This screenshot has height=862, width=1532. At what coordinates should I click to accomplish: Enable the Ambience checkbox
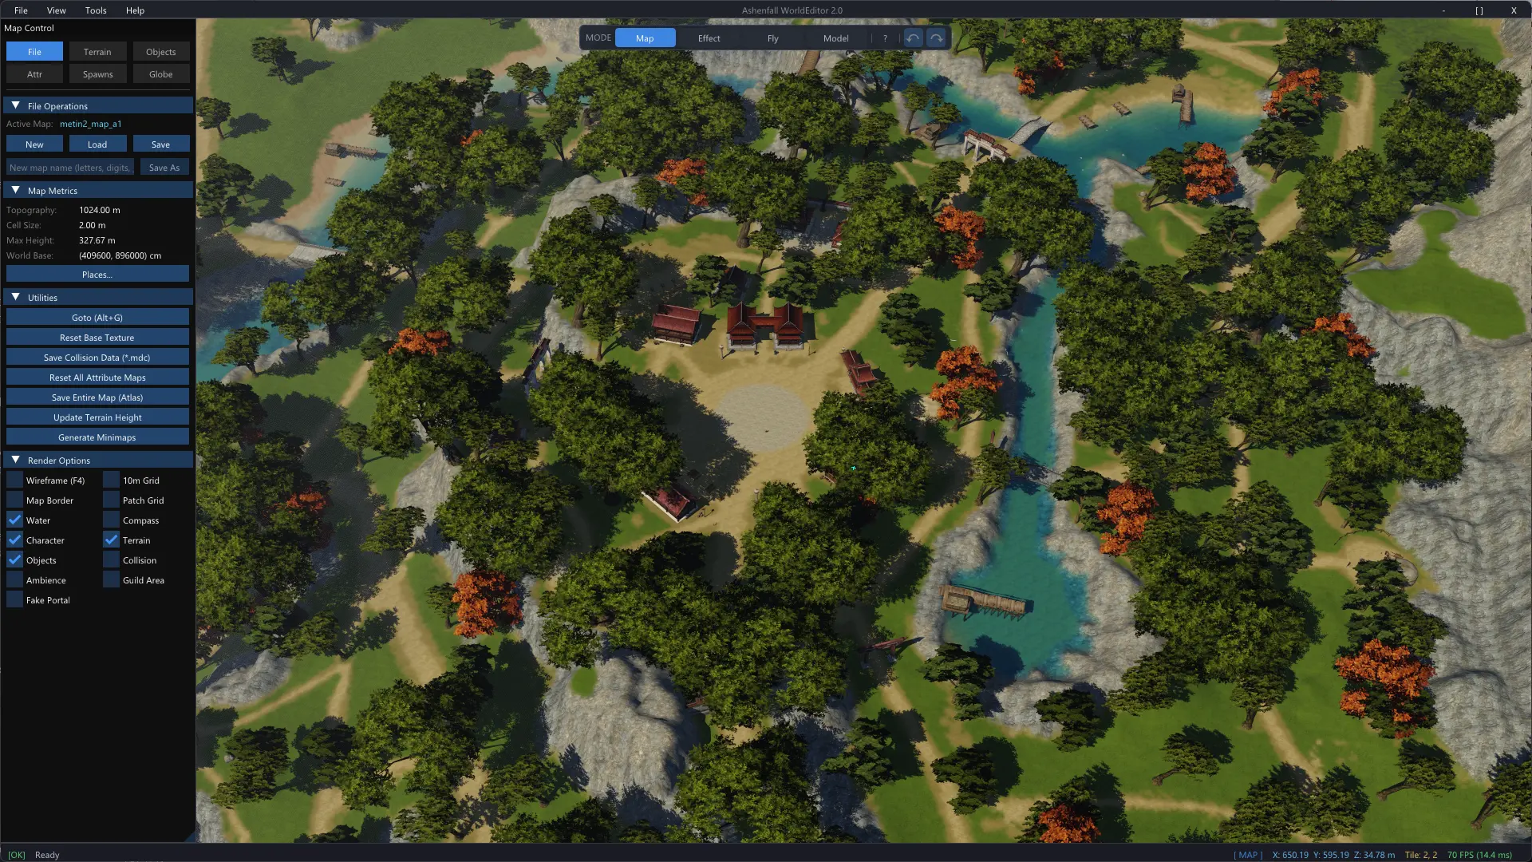coord(14,579)
